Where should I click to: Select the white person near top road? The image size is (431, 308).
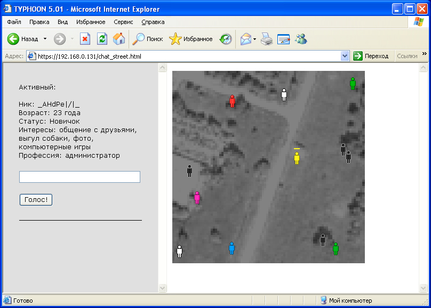tap(284, 95)
